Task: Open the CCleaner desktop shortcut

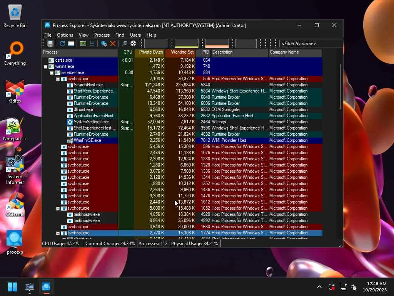Action: [15, 205]
